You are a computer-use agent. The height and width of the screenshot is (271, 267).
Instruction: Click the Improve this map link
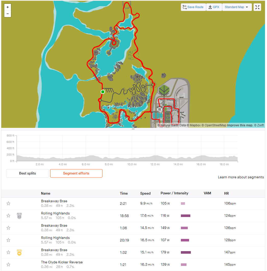tap(240, 125)
